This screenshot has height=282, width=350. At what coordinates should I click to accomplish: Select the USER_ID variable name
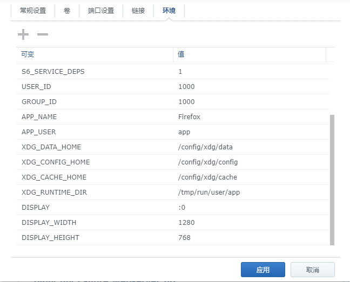[36, 87]
